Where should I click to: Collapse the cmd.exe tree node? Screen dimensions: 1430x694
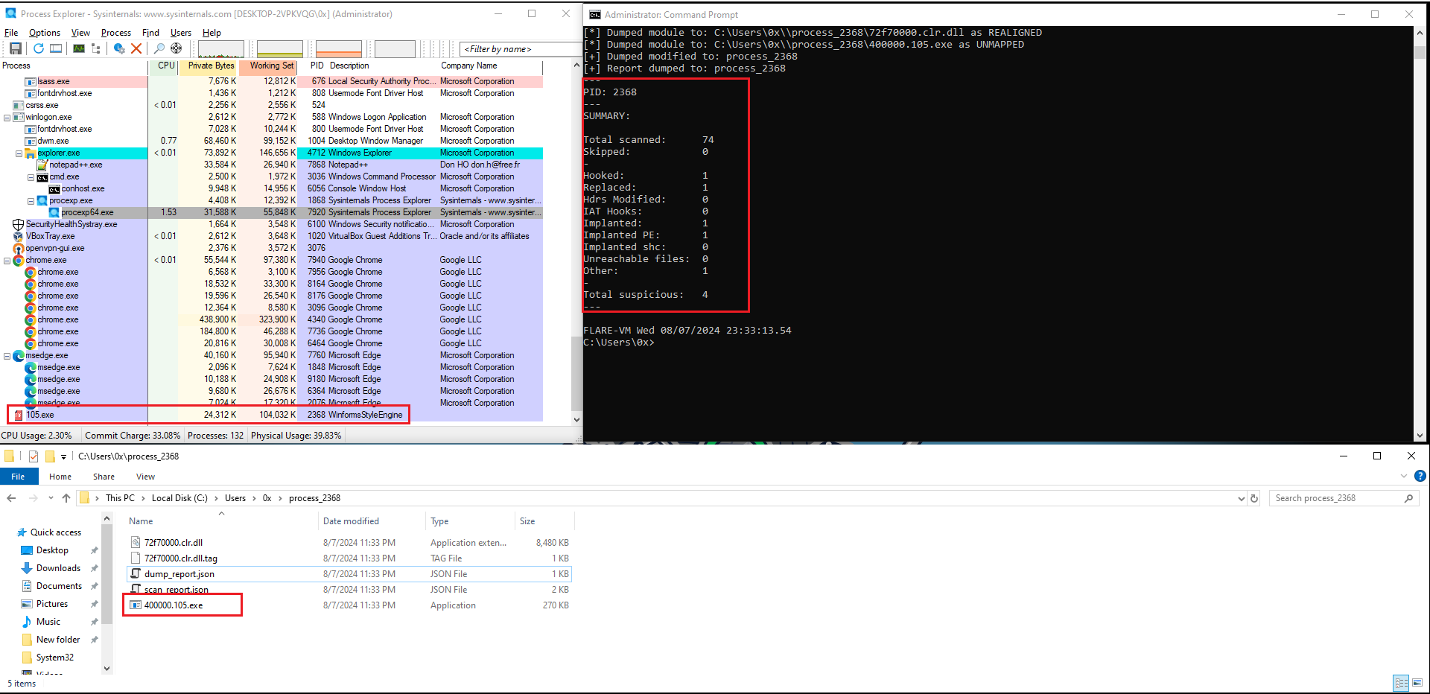coord(31,177)
